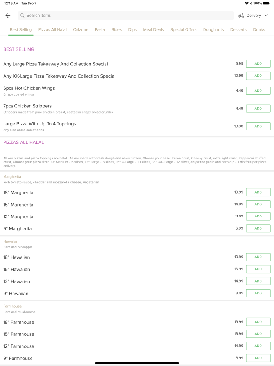Tap the back arrow icon

pyautogui.click(x=8, y=16)
